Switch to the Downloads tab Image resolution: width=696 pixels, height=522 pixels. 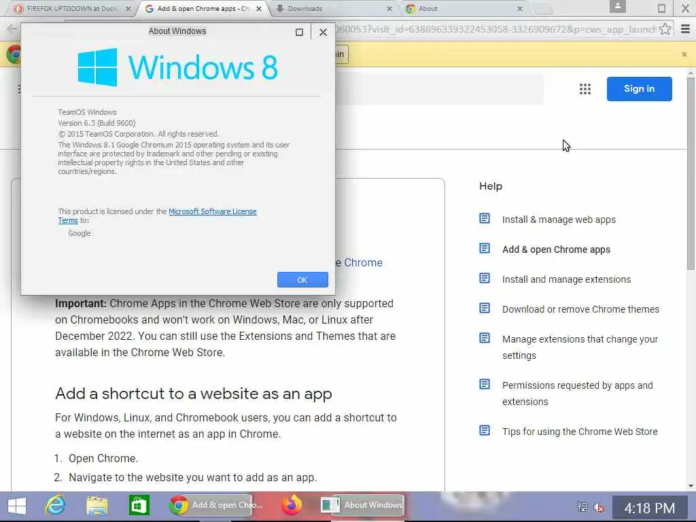(x=331, y=8)
